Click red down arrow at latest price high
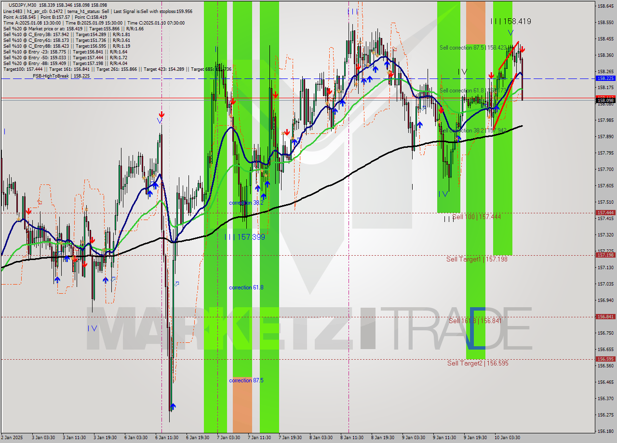 click(522, 49)
